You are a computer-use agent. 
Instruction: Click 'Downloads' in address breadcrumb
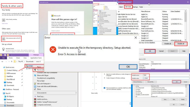(x=30, y=62)
